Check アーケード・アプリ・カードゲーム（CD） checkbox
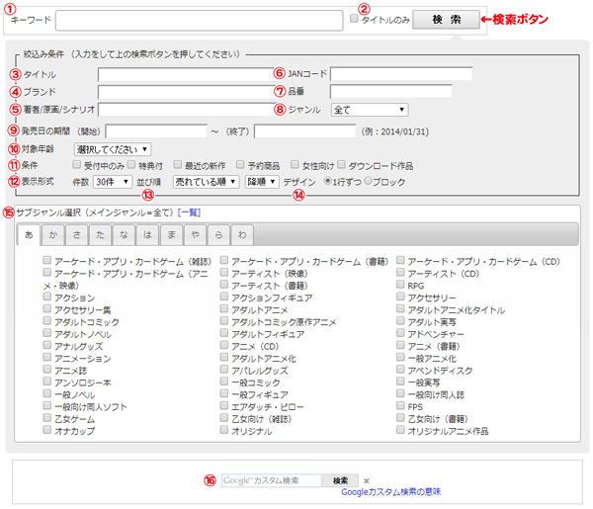Screen dimensions: 593x509 point(400,260)
